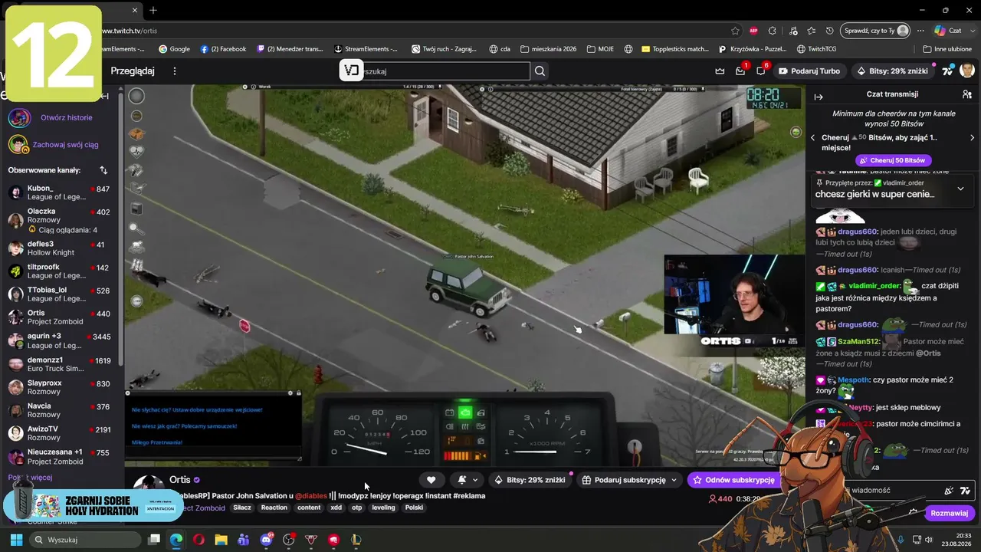
Task: Select the leveling stream tag
Action: point(383,508)
